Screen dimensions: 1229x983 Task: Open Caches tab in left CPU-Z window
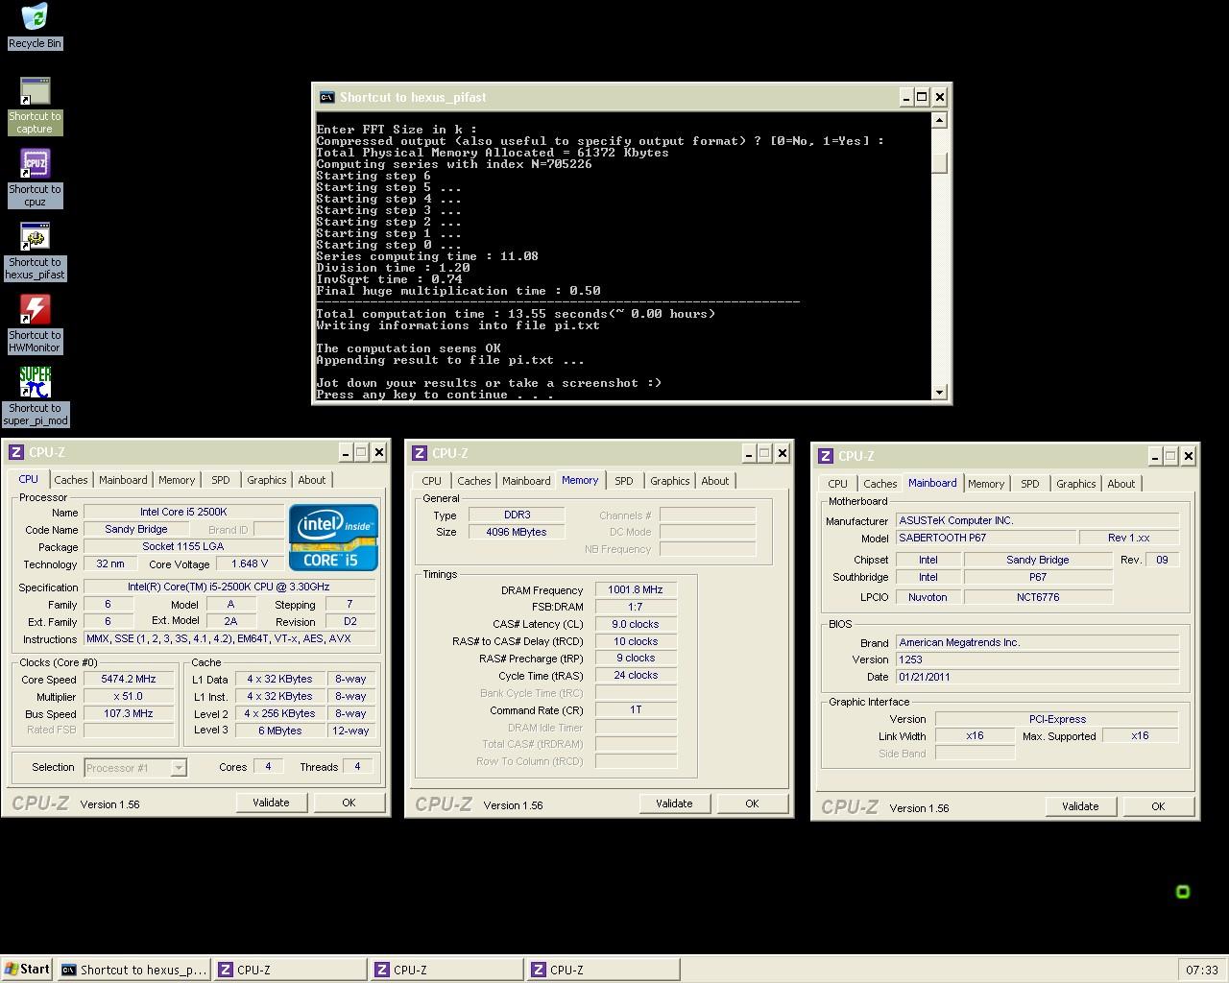(x=71, y=480)
